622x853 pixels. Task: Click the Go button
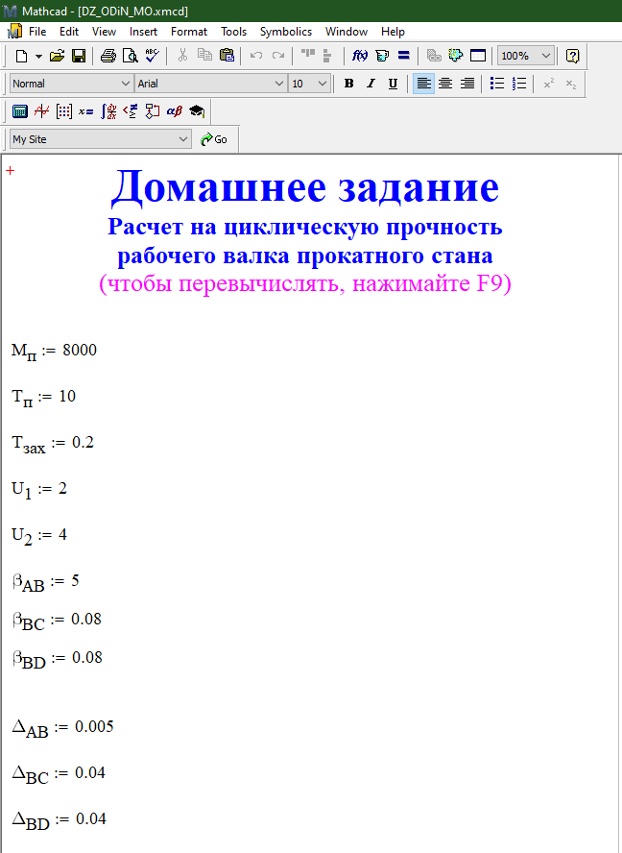[x=214, y=139]
